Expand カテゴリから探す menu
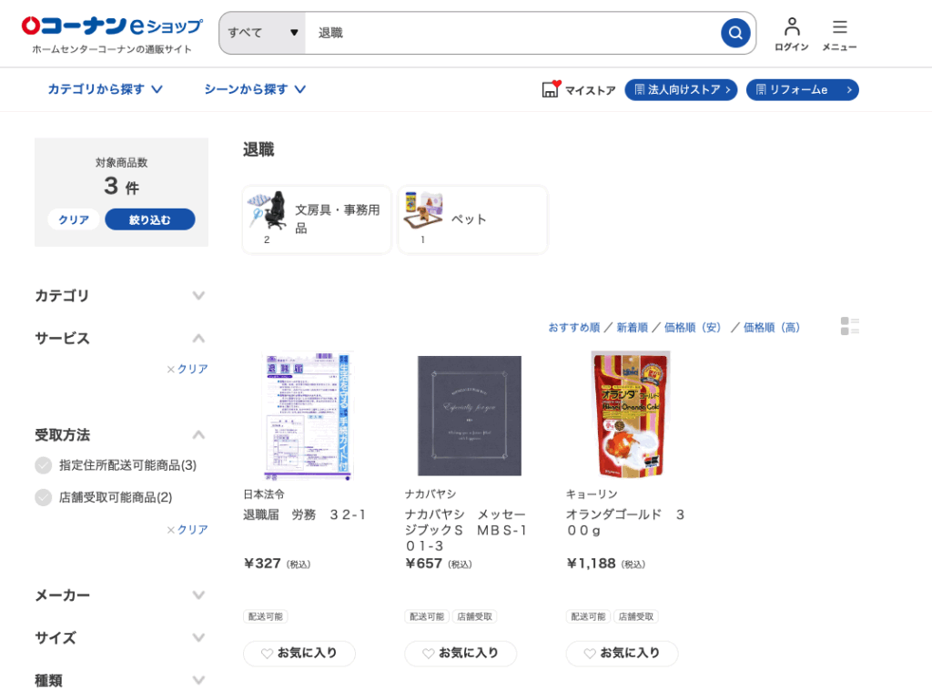 coord(105,89)
